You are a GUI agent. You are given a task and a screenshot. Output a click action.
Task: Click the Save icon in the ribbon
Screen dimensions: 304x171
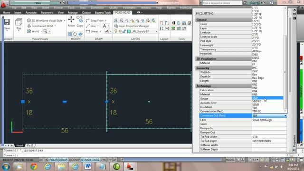[7, 22]
